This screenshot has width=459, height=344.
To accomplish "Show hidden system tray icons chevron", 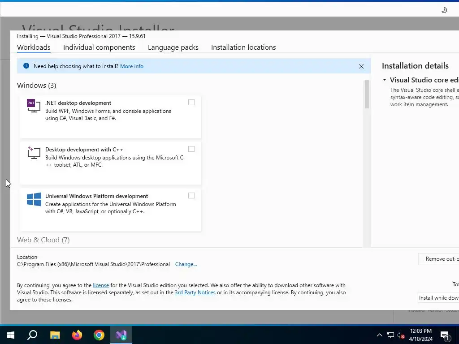I will tap(379, 335).
